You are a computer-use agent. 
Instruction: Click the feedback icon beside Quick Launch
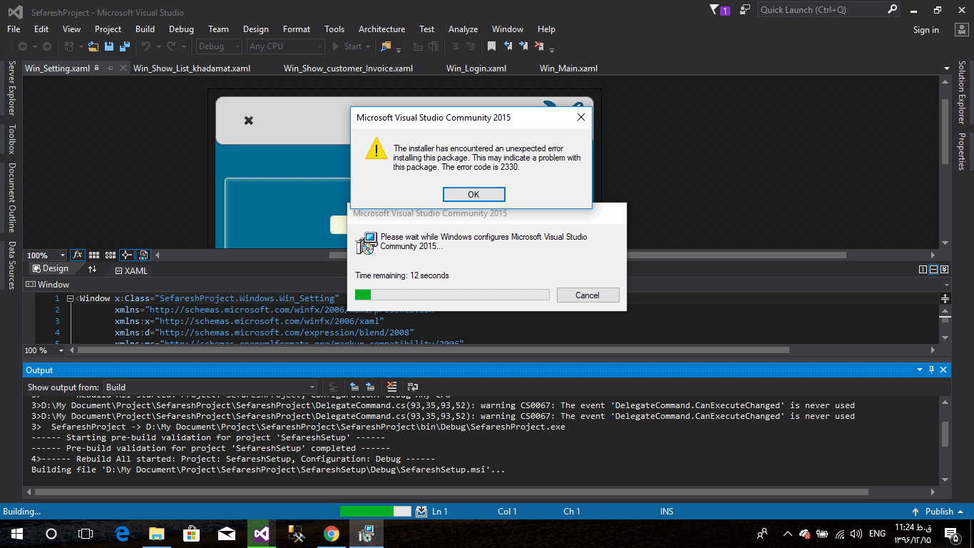pyautogui.click(x=745, y=10)
